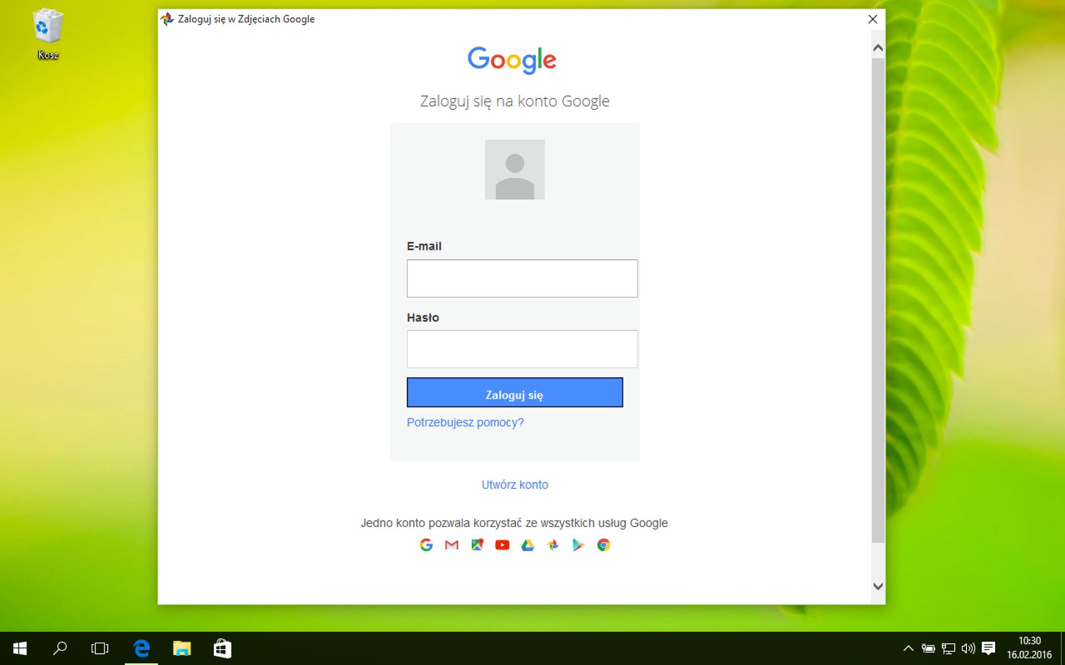Click the default profile avatar picture
Viewport: 1065px width, 665px height.
click(515, 169)
